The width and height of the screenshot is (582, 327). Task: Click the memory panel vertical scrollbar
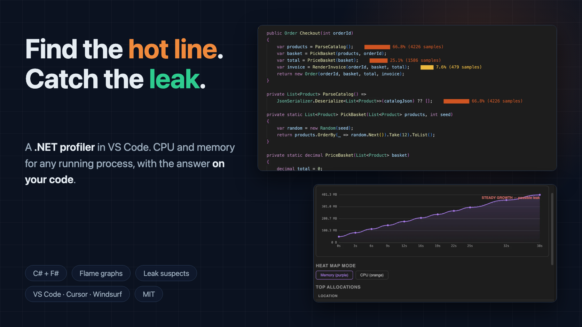552,229
